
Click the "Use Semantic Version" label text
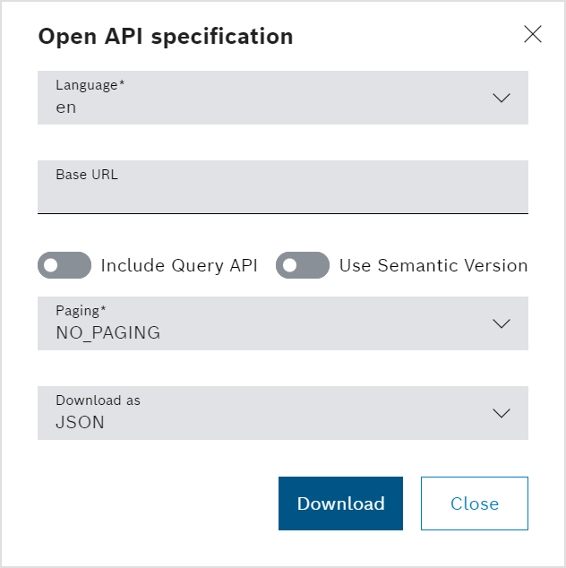[x=433, y=265]
